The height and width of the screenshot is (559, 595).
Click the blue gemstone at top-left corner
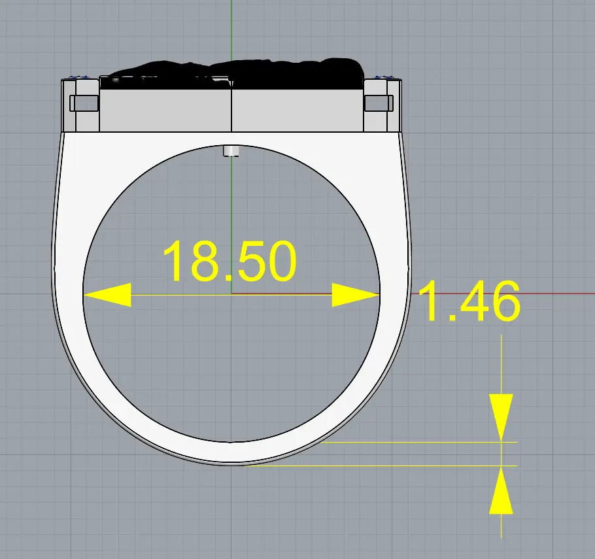click(x=73, y=77)
